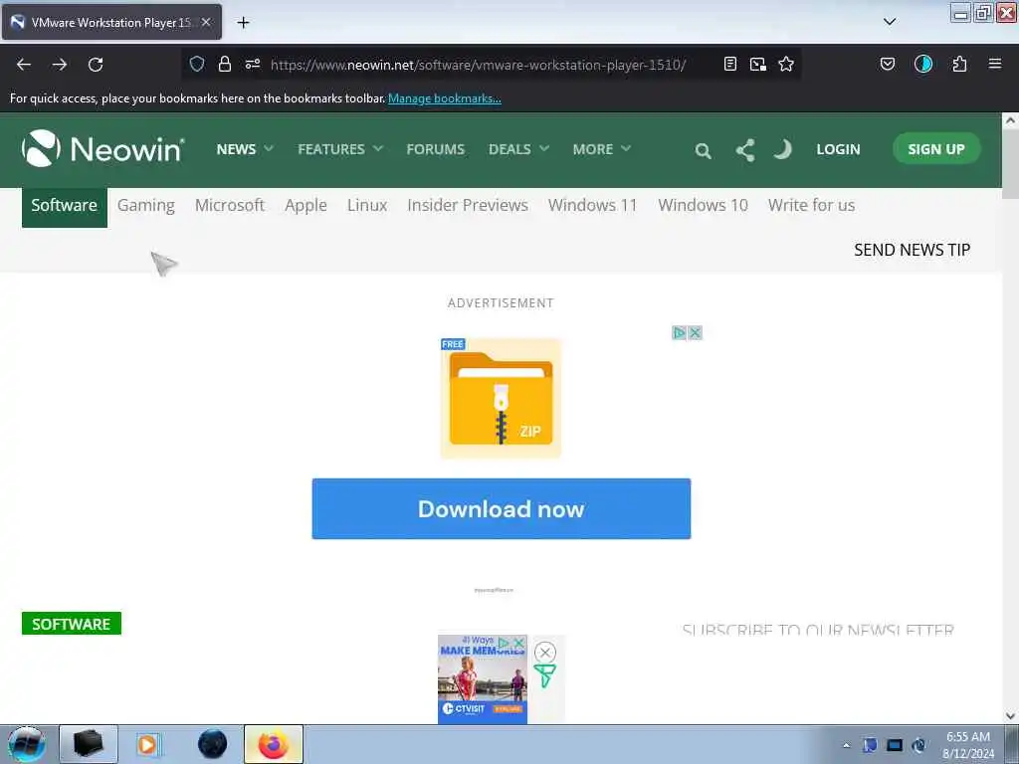Close the ZIP ad with X icon
Screen dimensions: 1019x764
pos(695,332)
